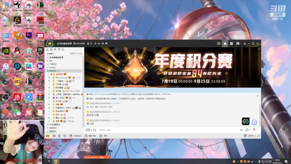The height and width of the screenshot is (164, 291).
Task: Open the grid template icon in top toolbar
Action: pyautogui.click(x=231, y=43)
